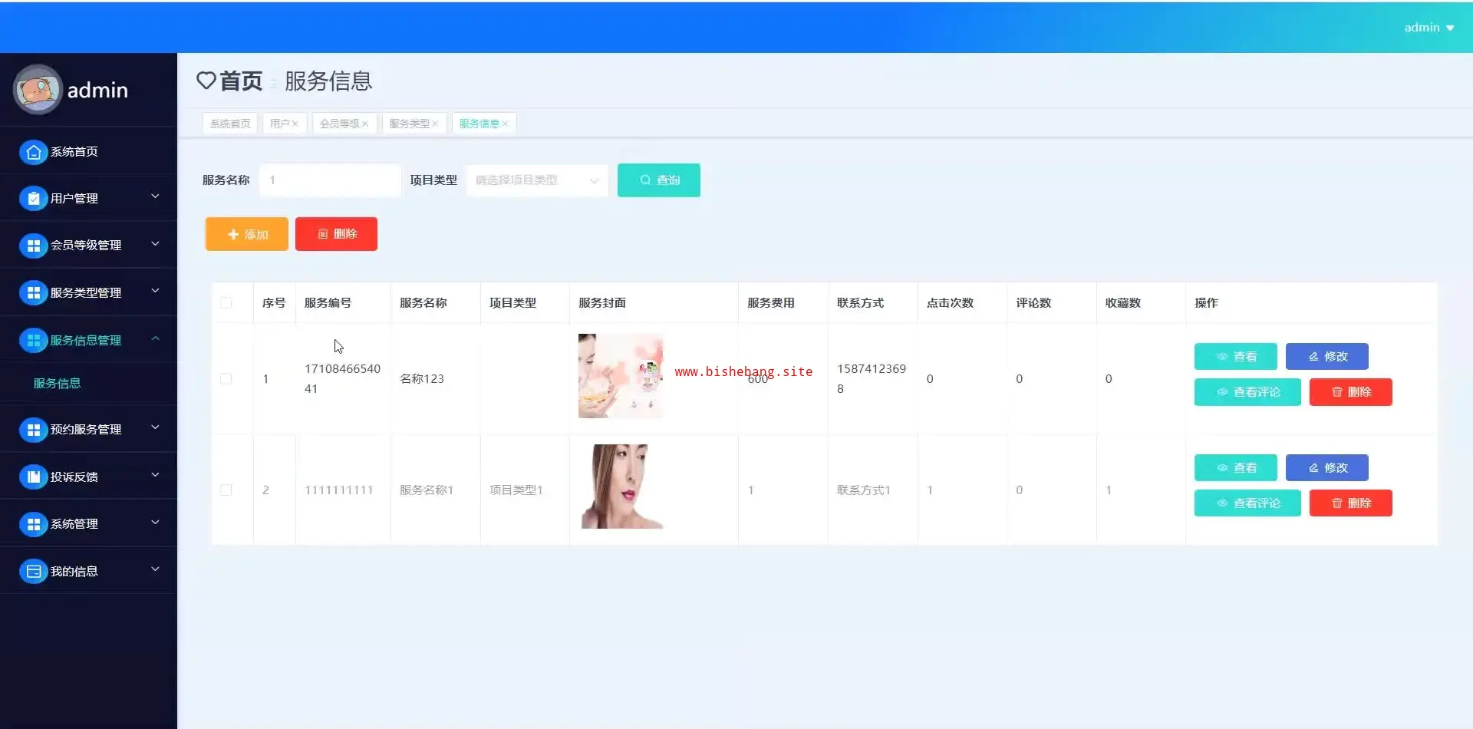Viewport: 1473px width, 729px height.
Task: Expand the 服务类型管理 menu chevron
Action: (x=155, y=292)
